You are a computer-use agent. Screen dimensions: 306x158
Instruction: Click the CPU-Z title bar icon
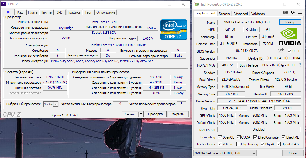[4, 4]
